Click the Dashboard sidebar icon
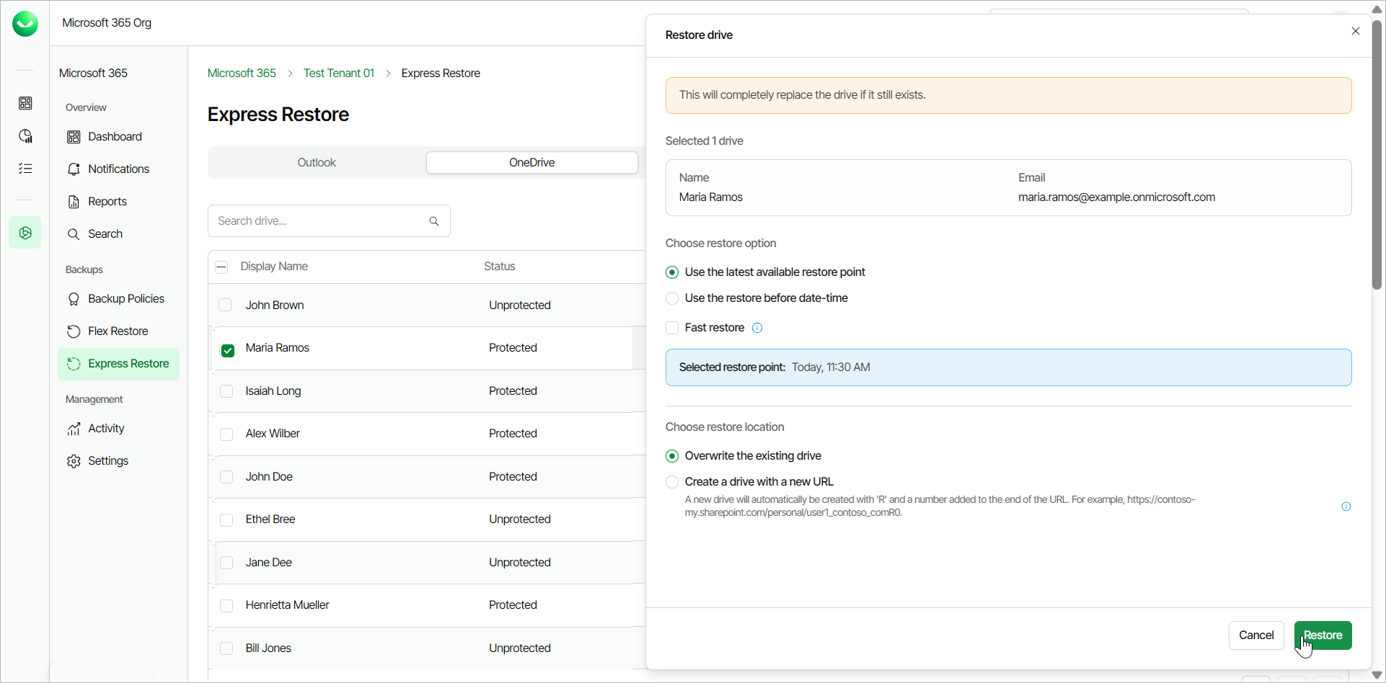Viewport: 1386px width, 683px height. (x=74, y=137)
